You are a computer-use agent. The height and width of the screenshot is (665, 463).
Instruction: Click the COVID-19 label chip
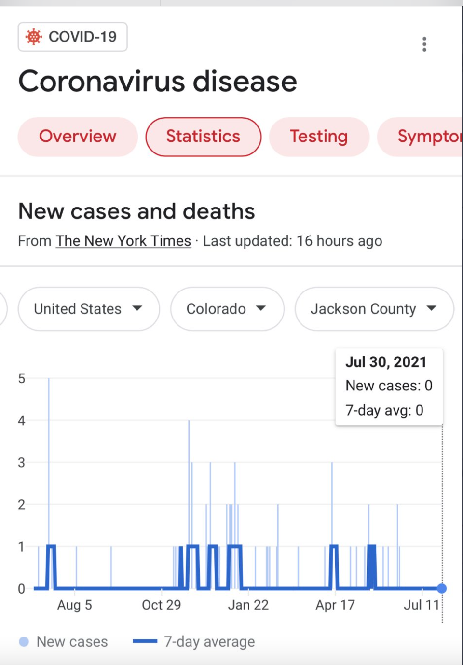(x=73, y=37)
